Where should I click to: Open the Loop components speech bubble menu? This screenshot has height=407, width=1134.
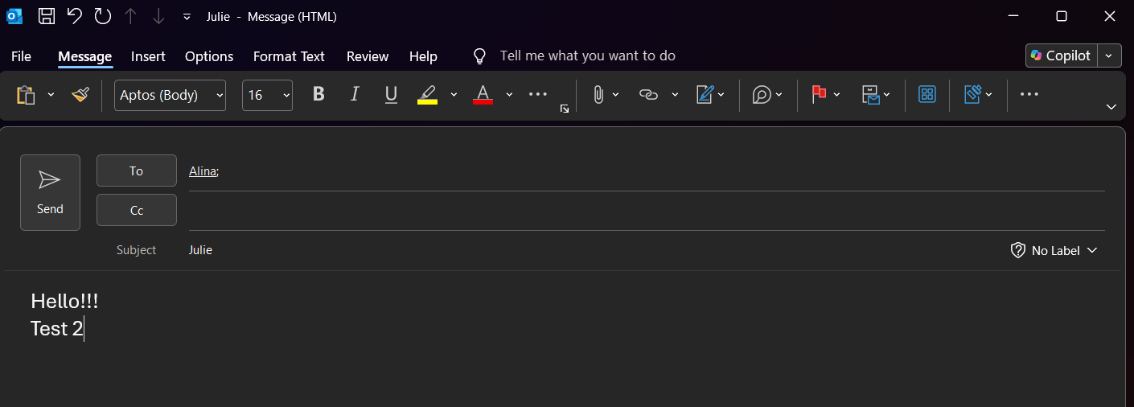(768, 95)
